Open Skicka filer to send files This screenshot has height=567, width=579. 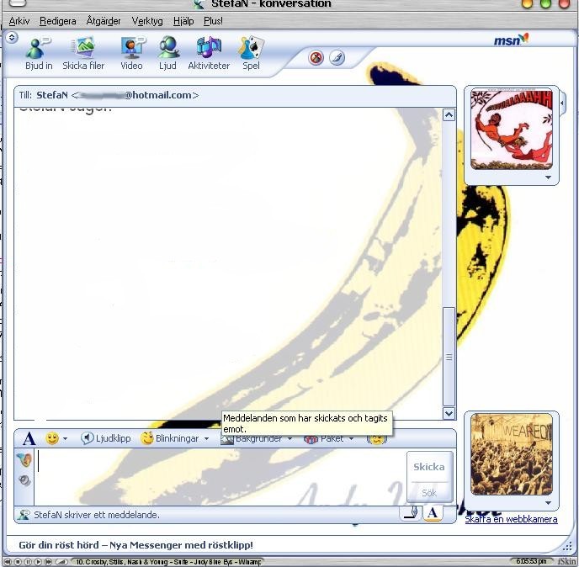pos(83,54)
